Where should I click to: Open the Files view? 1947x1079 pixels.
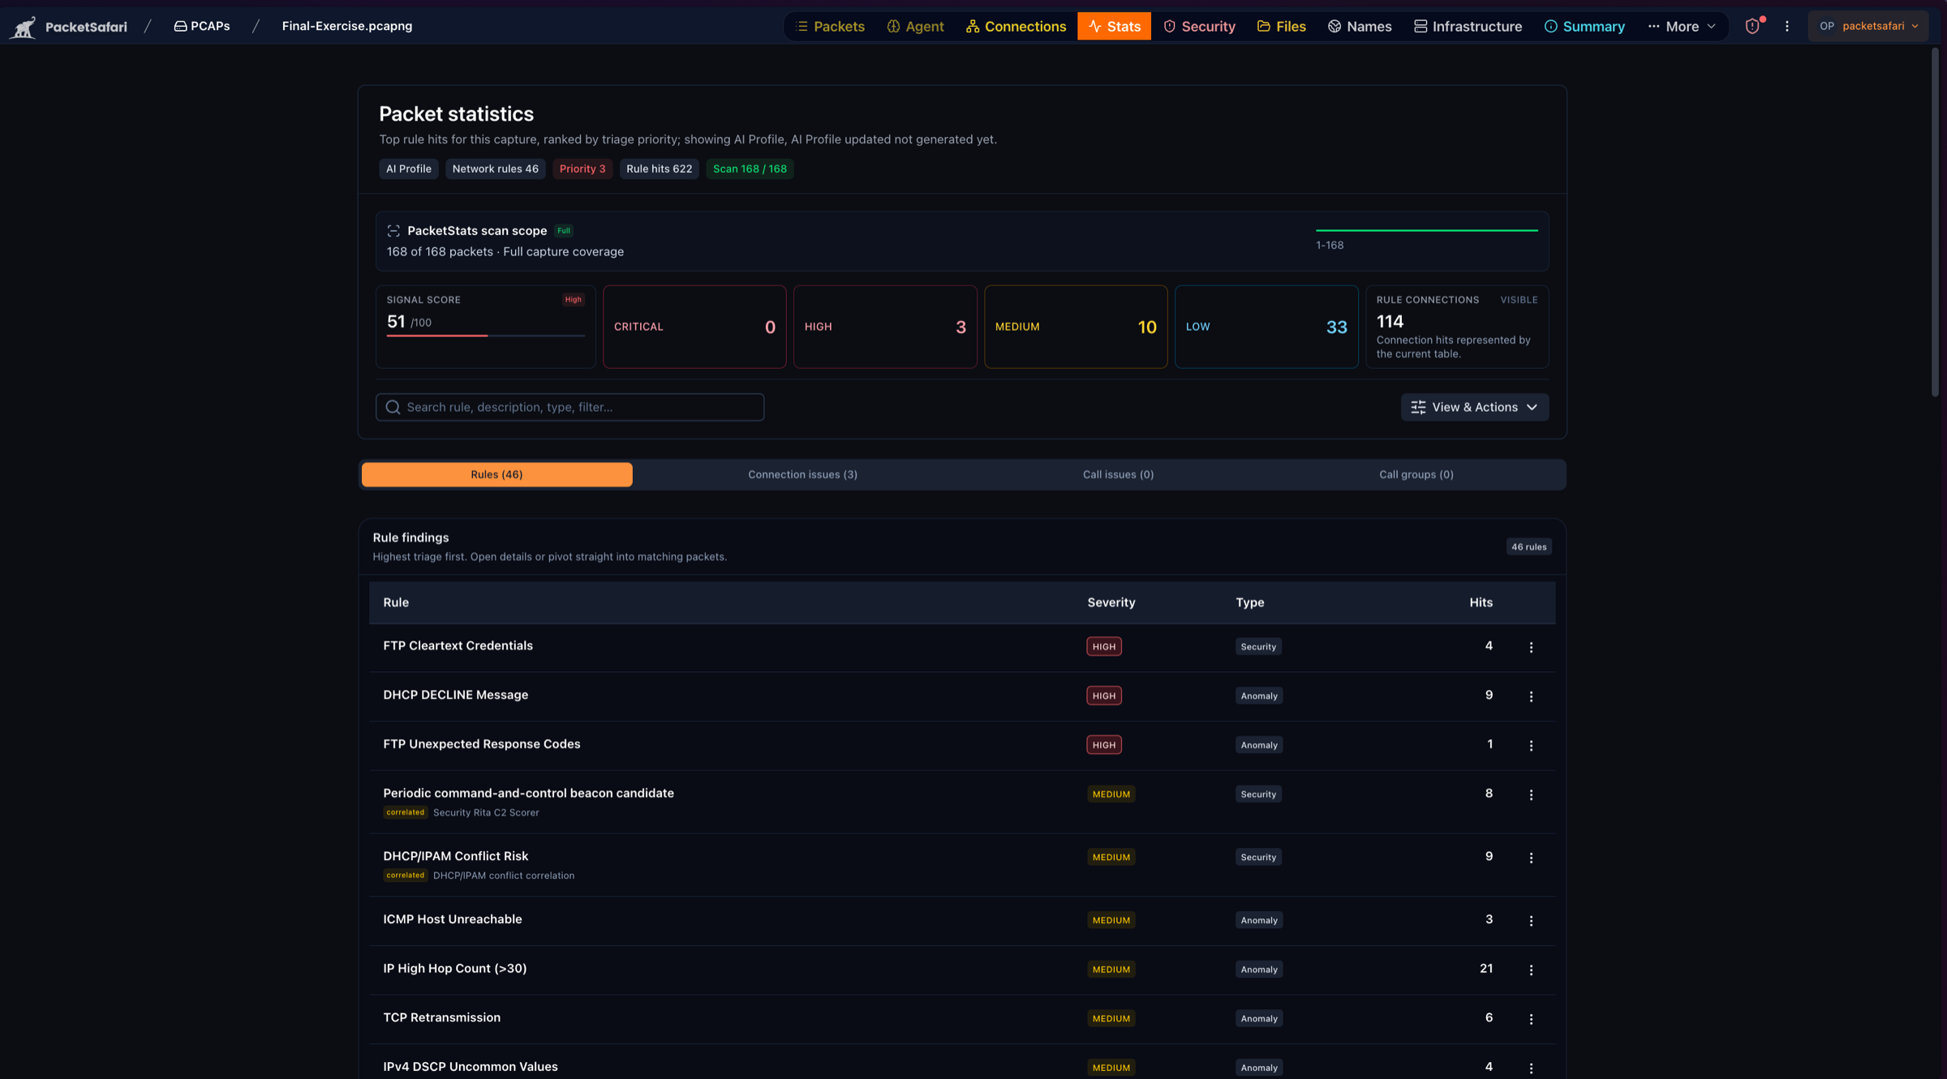pos(1282,26)
